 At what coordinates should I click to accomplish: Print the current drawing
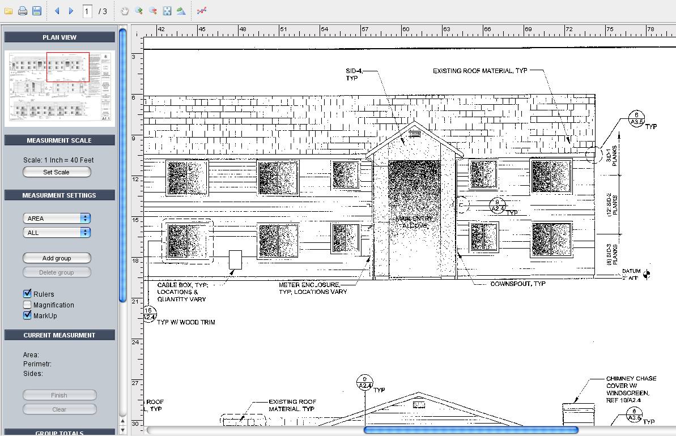(22, 10)
